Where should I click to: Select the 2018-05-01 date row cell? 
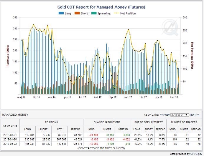tap(10, 135)
